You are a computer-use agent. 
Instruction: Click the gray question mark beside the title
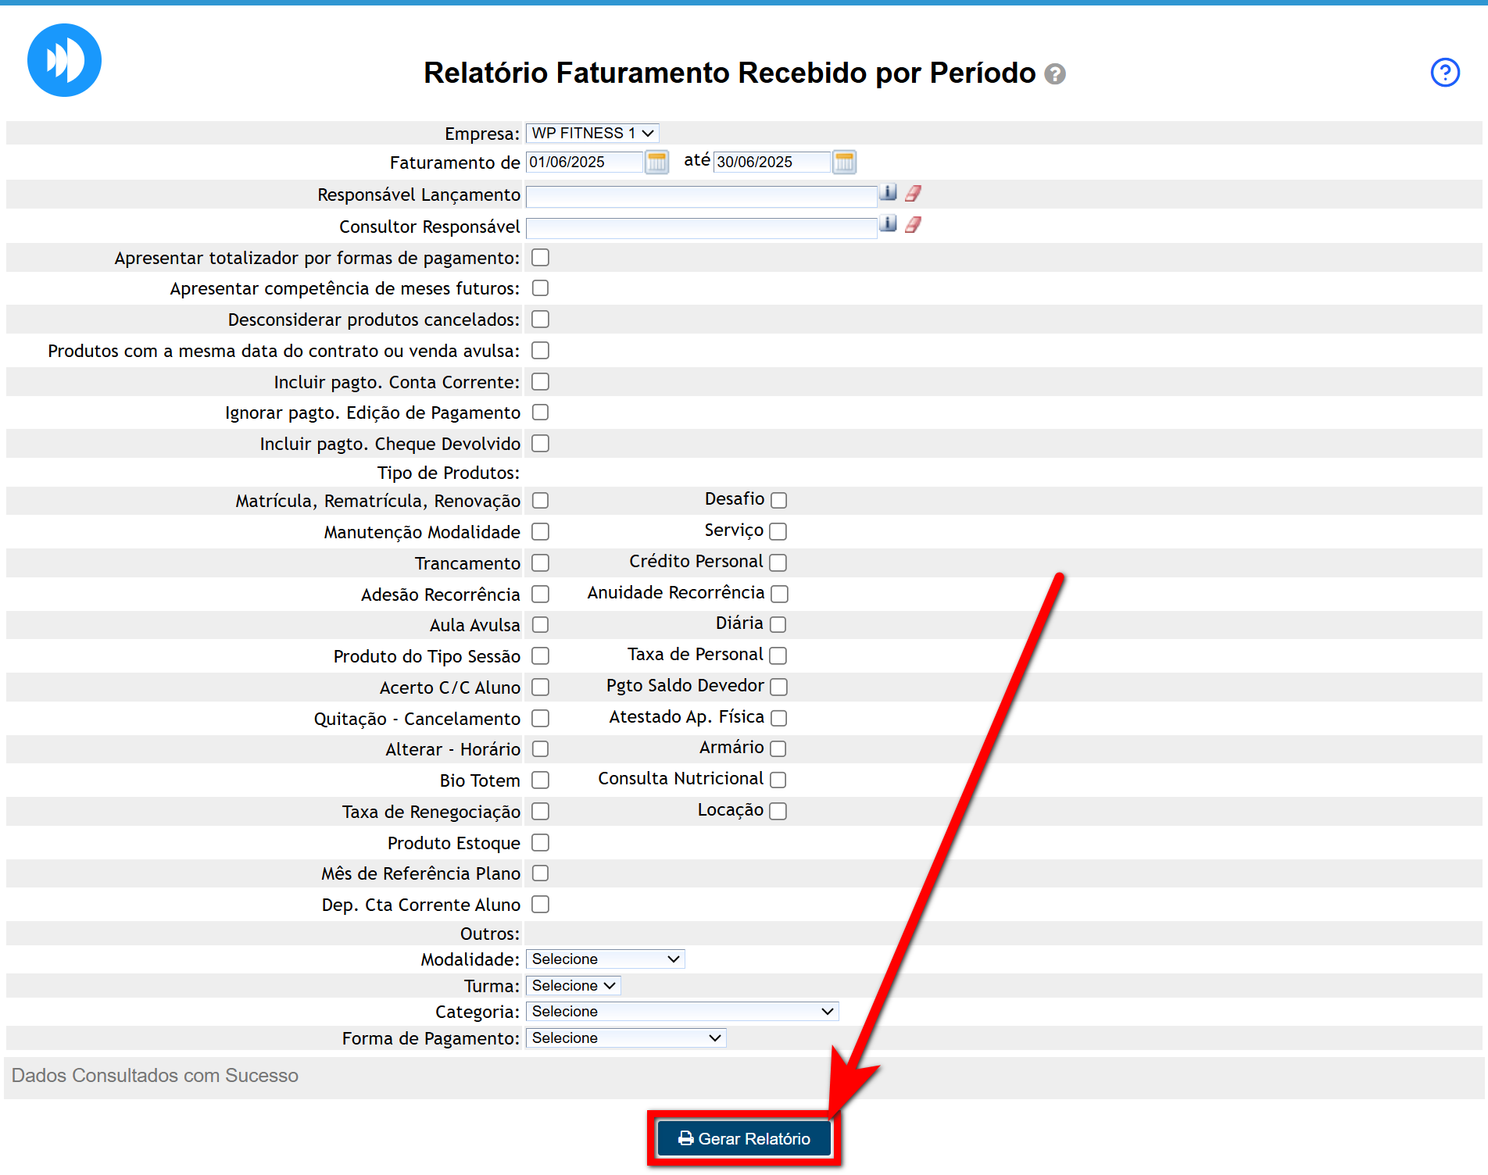pyautogui.click(x=1055, y=74)
